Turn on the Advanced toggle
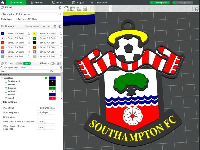 (x=53, y=63)
